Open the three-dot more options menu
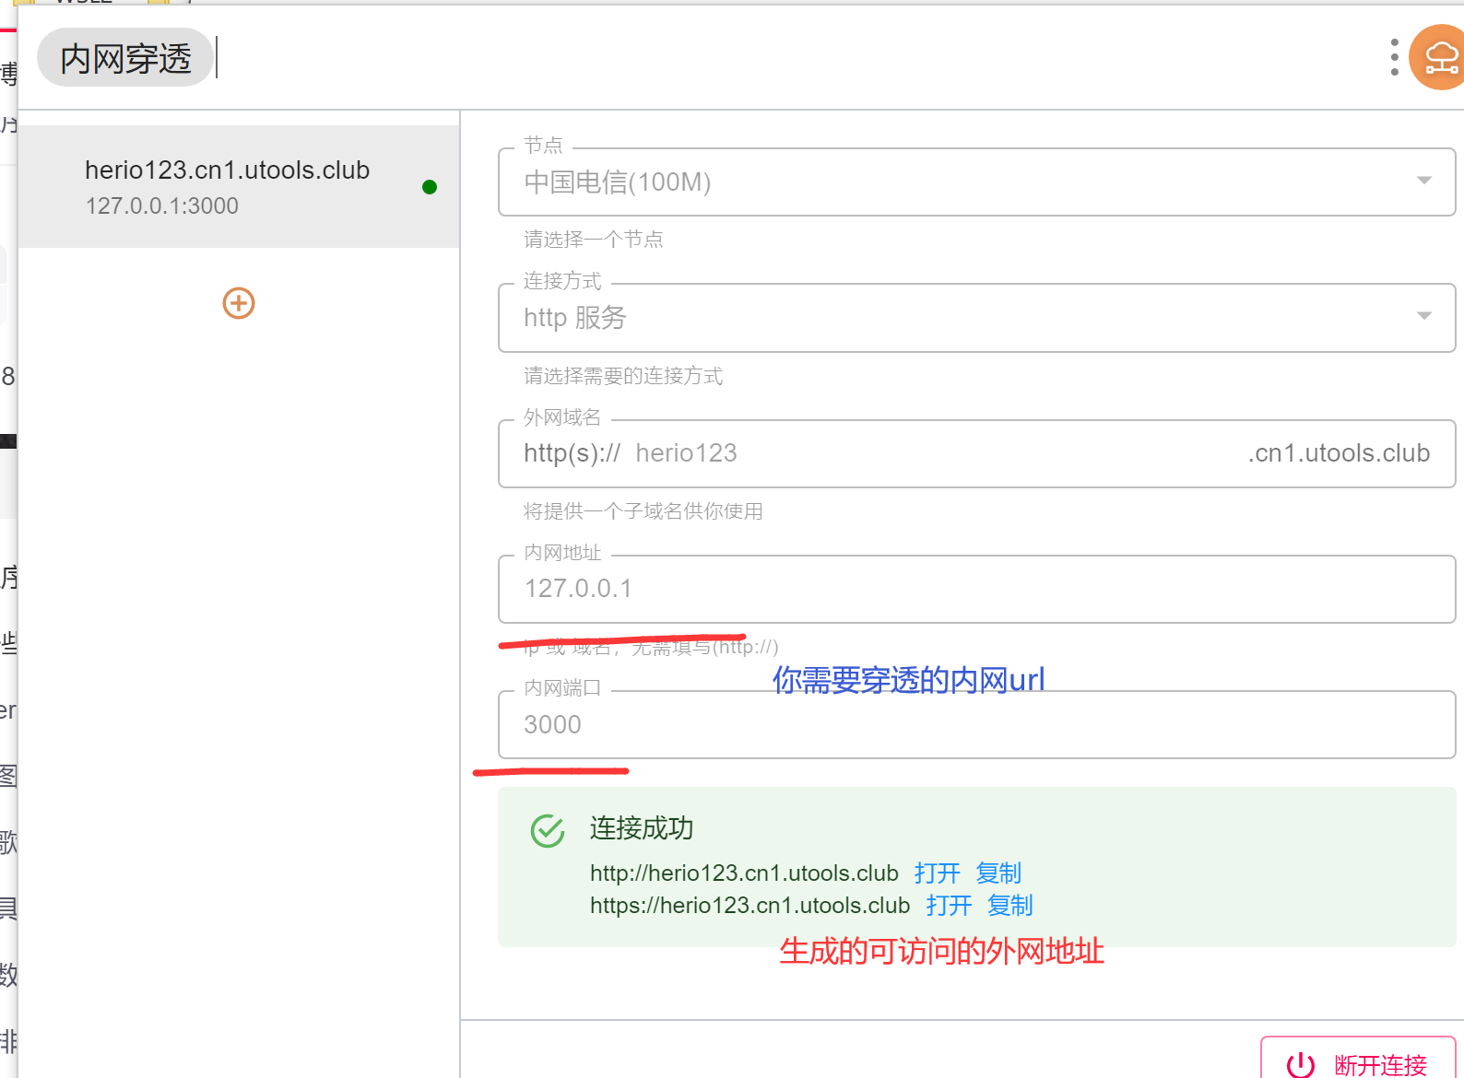Viewport: 1464px width, 1078px height. click(x=1394, y=57)
